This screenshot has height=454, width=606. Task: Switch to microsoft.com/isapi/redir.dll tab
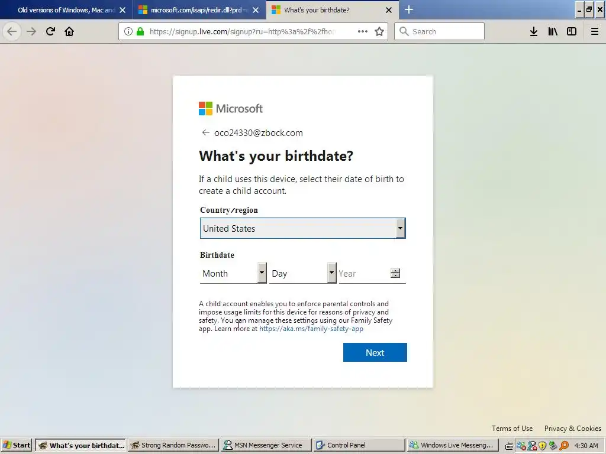click(199, 10)
